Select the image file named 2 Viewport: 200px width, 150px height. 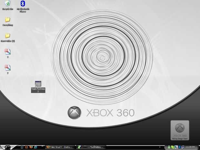pos(8,69)
